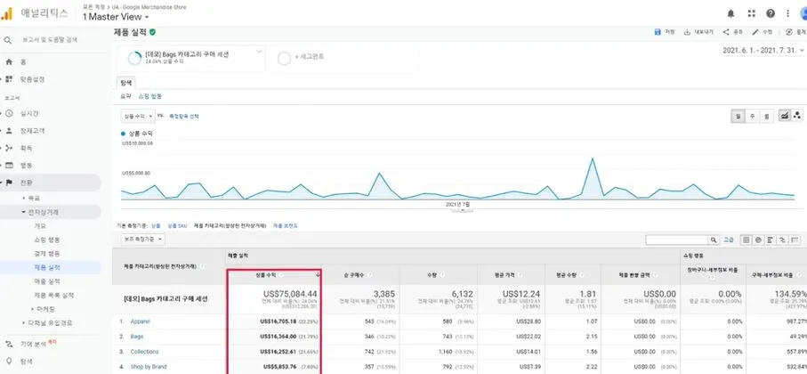The width and height of the screenshot is (807, 374).
Task: Switch to the 쇼핑 행동 sub-tab
Action: tap(150, 96)
